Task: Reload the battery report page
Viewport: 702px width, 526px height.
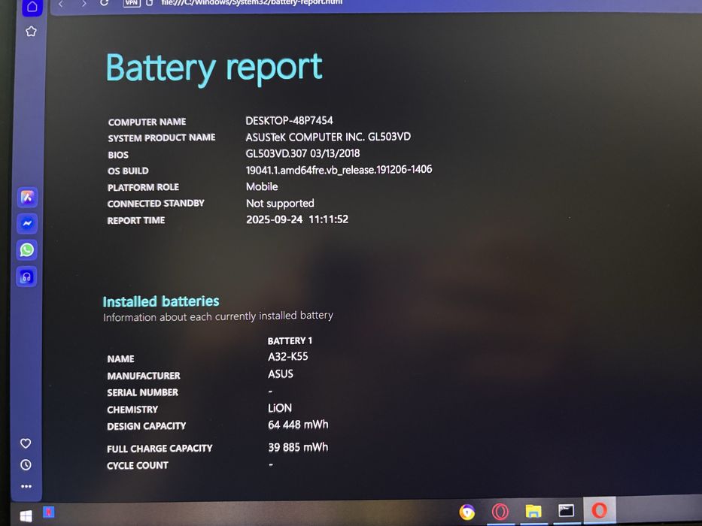Action: [x=105, y=3]
